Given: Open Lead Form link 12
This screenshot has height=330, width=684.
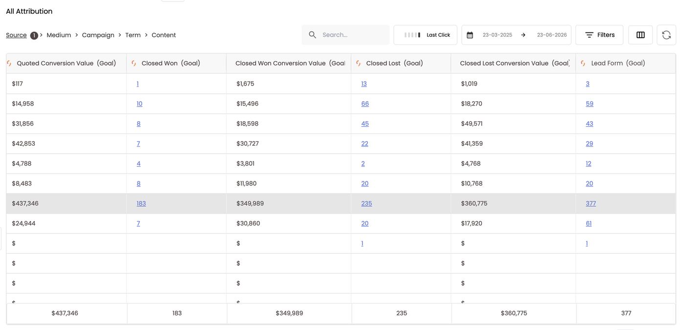Looking at the screenshot, I should click(589, 164).
